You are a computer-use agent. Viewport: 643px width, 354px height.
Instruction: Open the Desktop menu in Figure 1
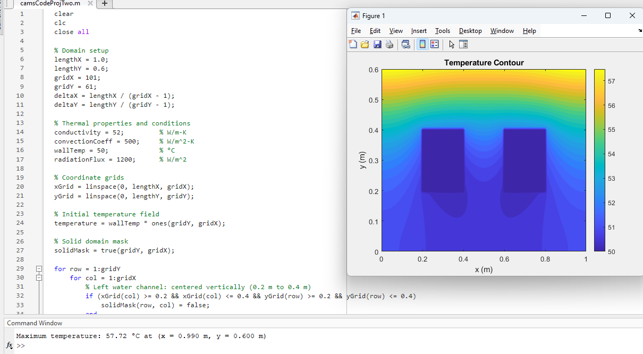[470, 31]
